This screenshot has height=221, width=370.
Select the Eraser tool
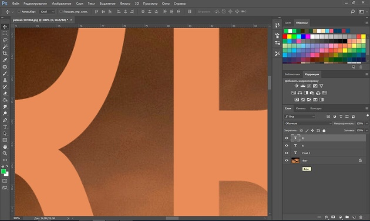[5, 94]
